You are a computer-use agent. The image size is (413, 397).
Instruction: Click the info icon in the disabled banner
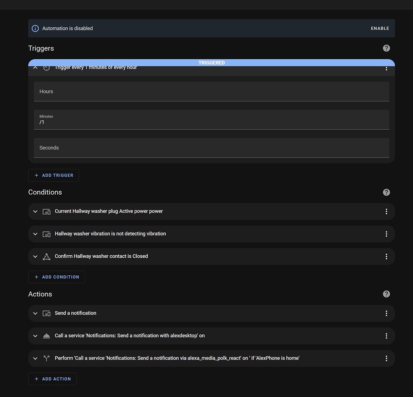(35, 28)
